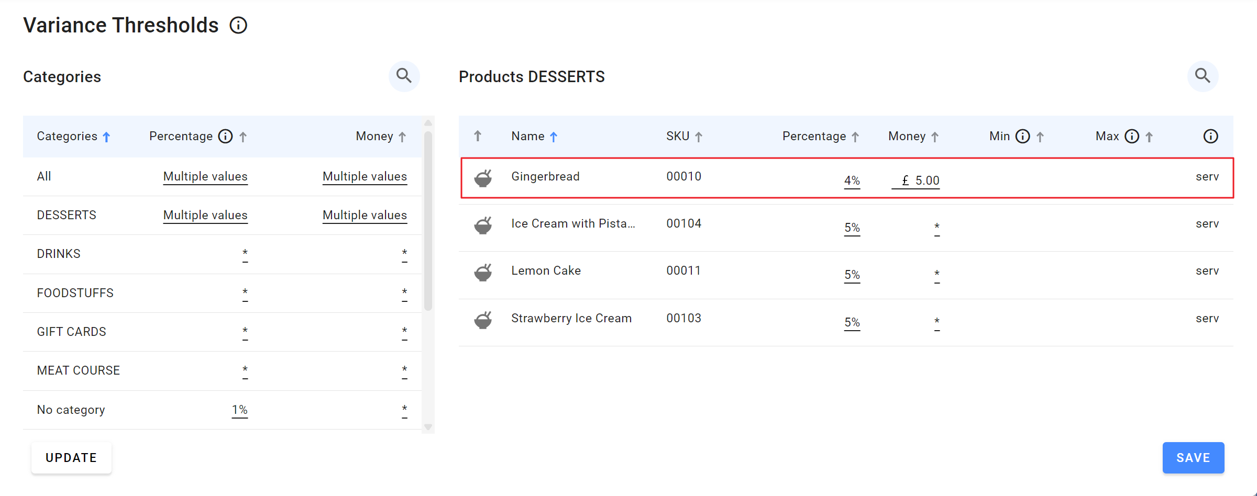Select the DRINKS category row
Screen dimensions: 1257x496
59,254
